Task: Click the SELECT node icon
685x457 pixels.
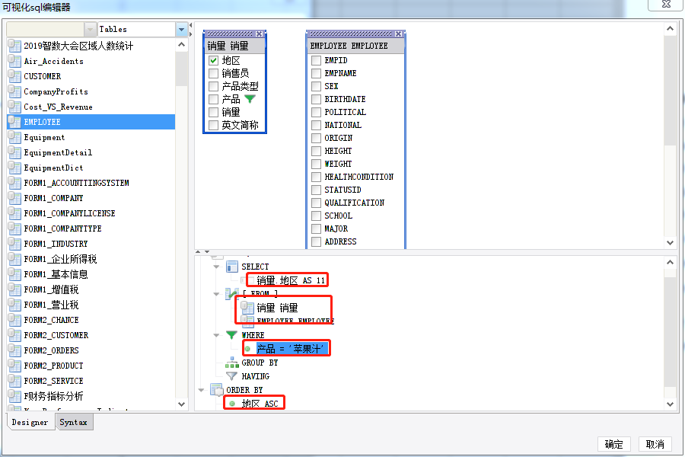Action: 232,267
